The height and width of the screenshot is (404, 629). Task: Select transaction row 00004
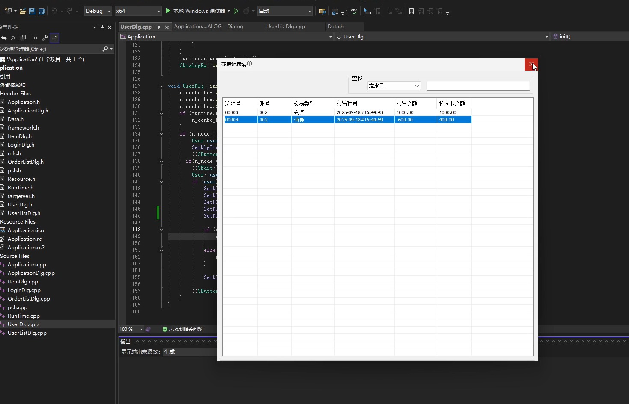coord(347,120)
